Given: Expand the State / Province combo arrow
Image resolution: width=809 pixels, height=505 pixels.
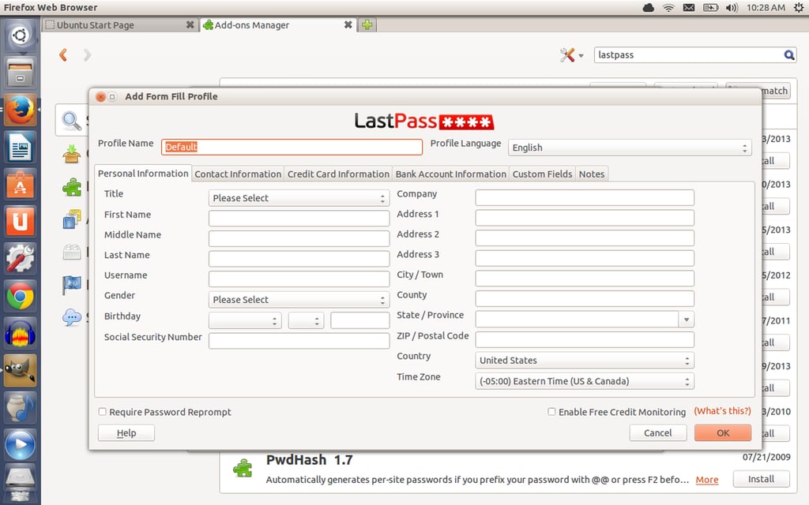Looking at the screenshot, I should tap(687, 320).
